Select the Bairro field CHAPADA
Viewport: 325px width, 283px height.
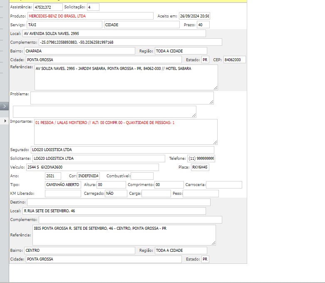tap(79, 51)
